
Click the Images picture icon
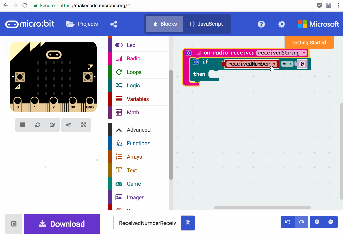point(119,197)
